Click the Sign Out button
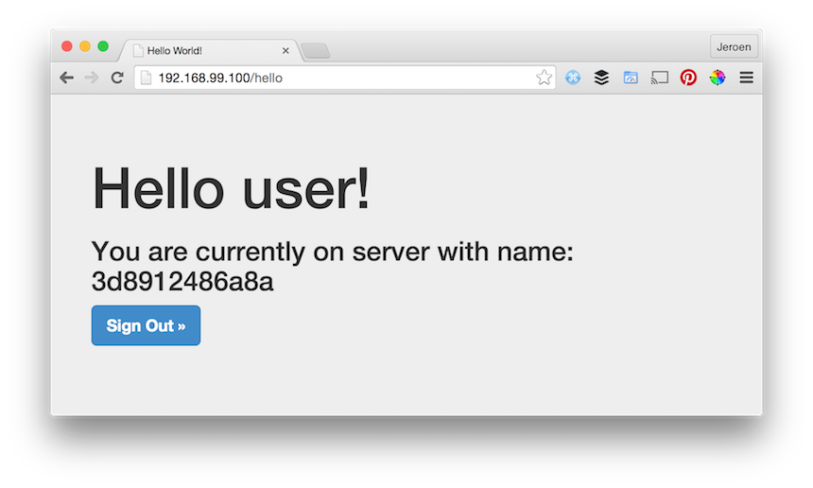The image size is (813, 488). click(x=146, y=325)
